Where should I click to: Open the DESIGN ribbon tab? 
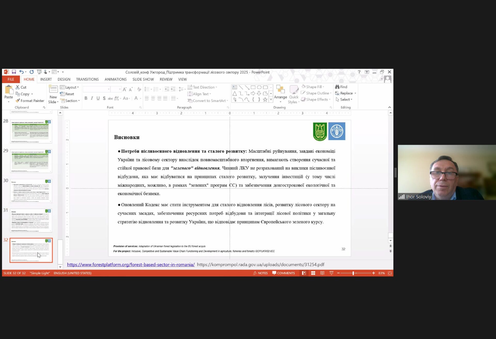64,79
